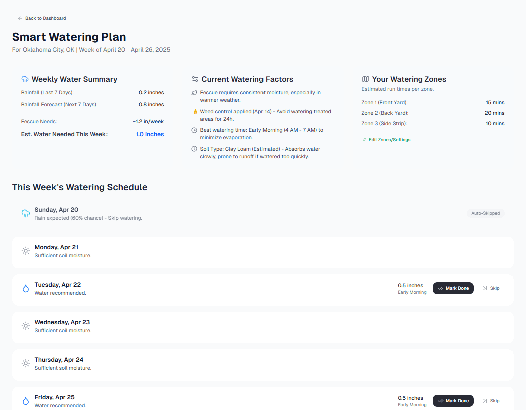The image size is (526, 410).
Task: Click 'Water recommended.' under Tuesday, Apr 22
Action: [x=60, y=293]
